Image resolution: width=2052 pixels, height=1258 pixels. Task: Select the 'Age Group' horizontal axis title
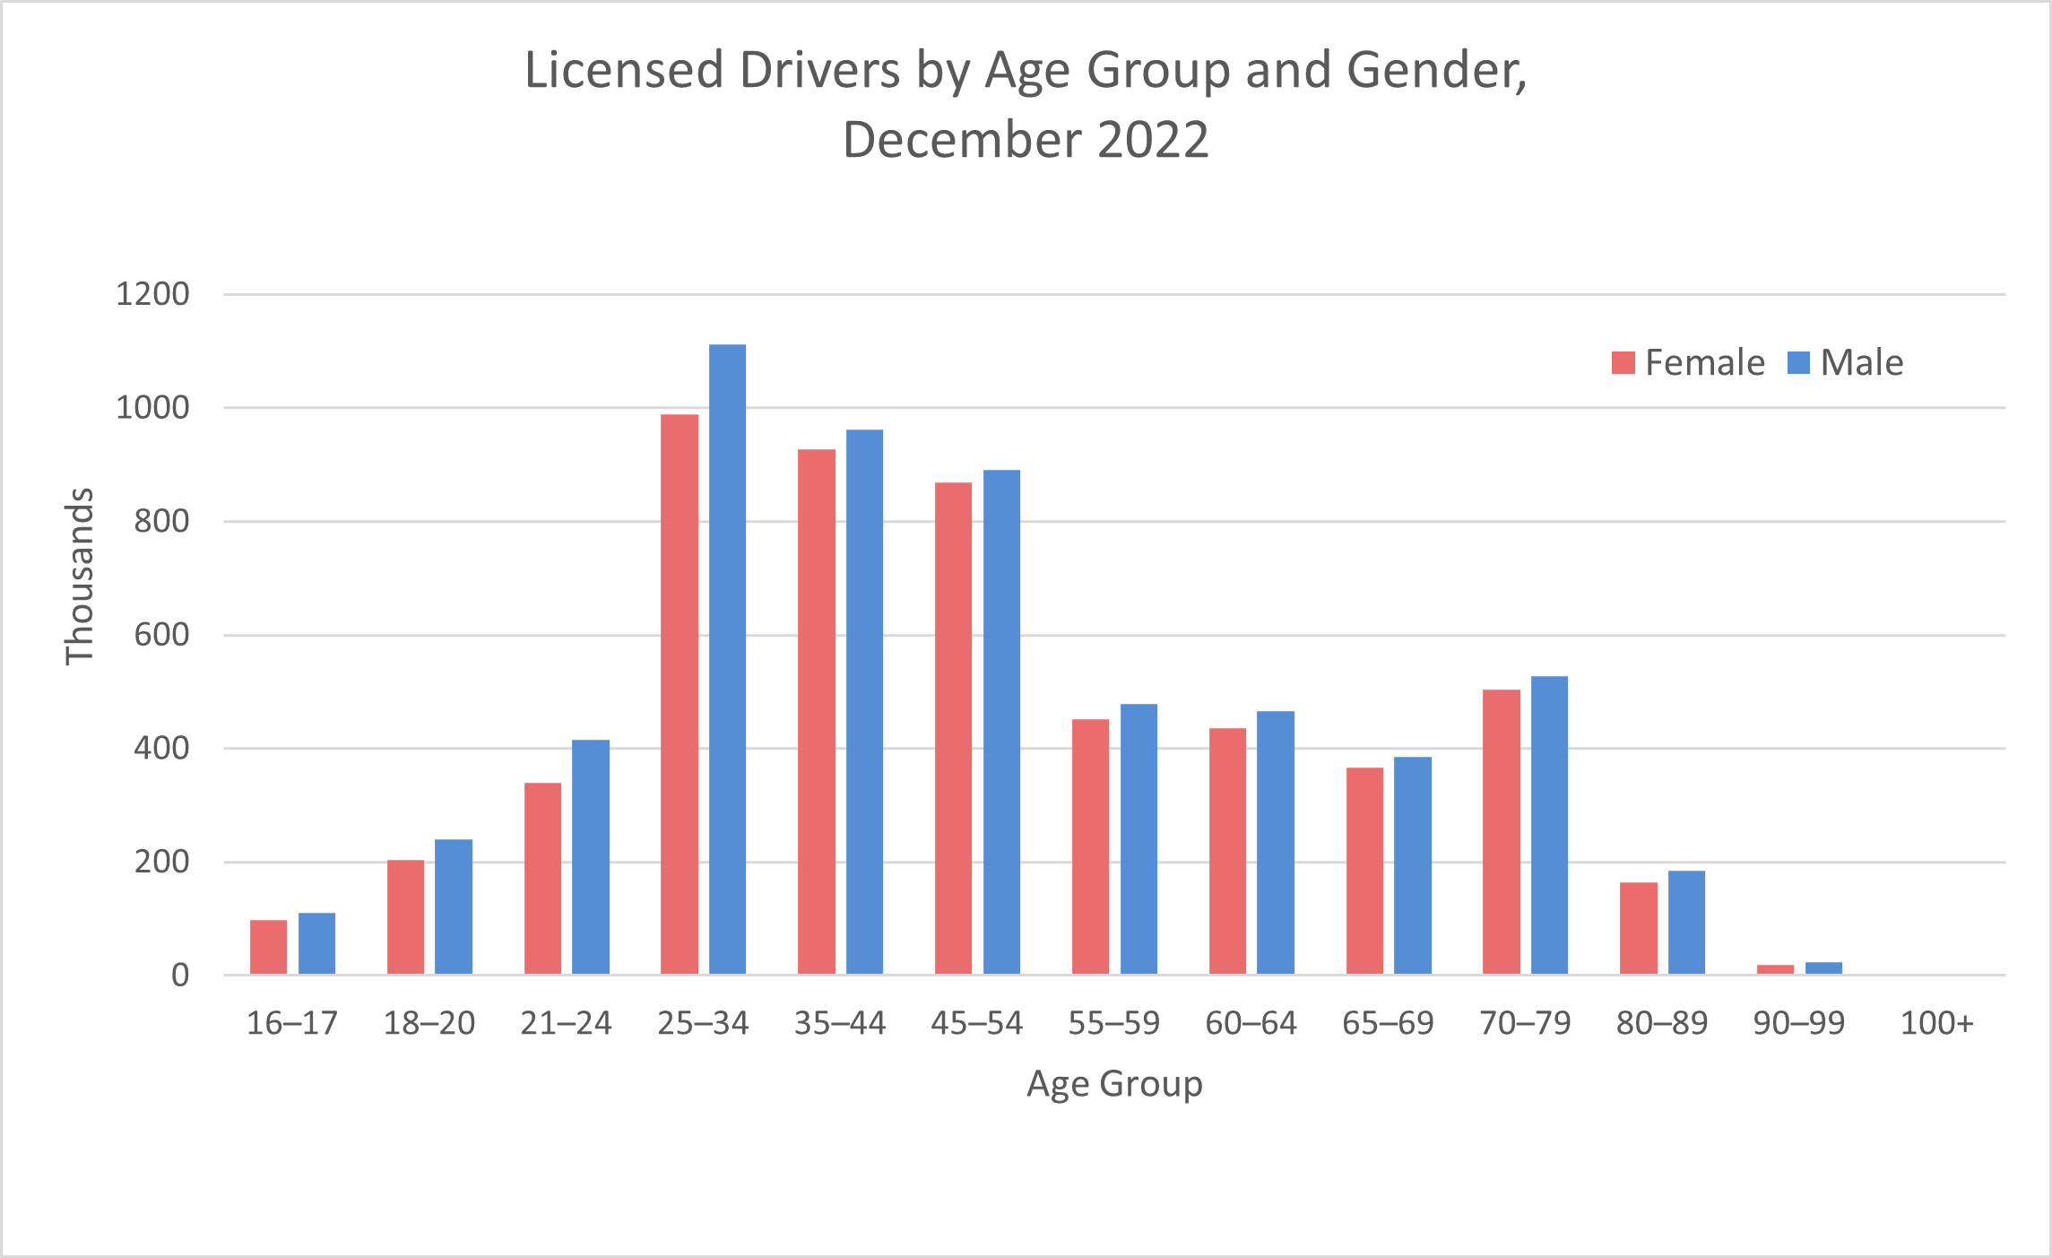click(x=1114, y=1084)
